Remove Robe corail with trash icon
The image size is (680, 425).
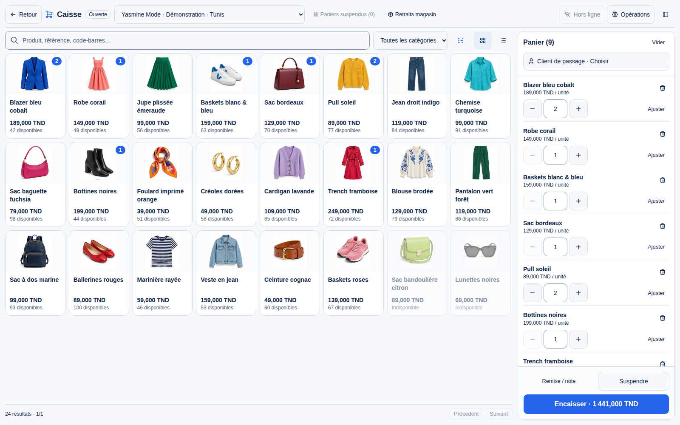point(662,134)
